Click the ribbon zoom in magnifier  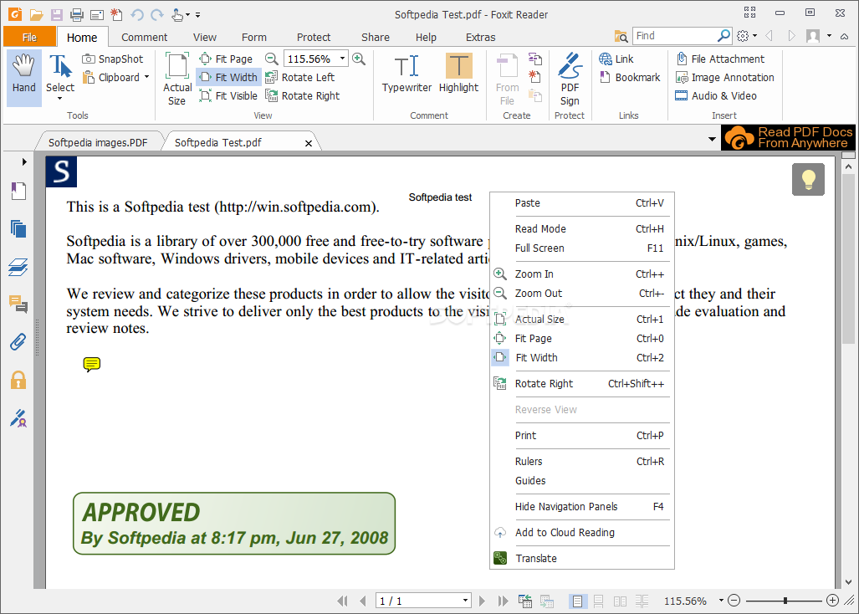pyautogui.click(x=359, y=59)
